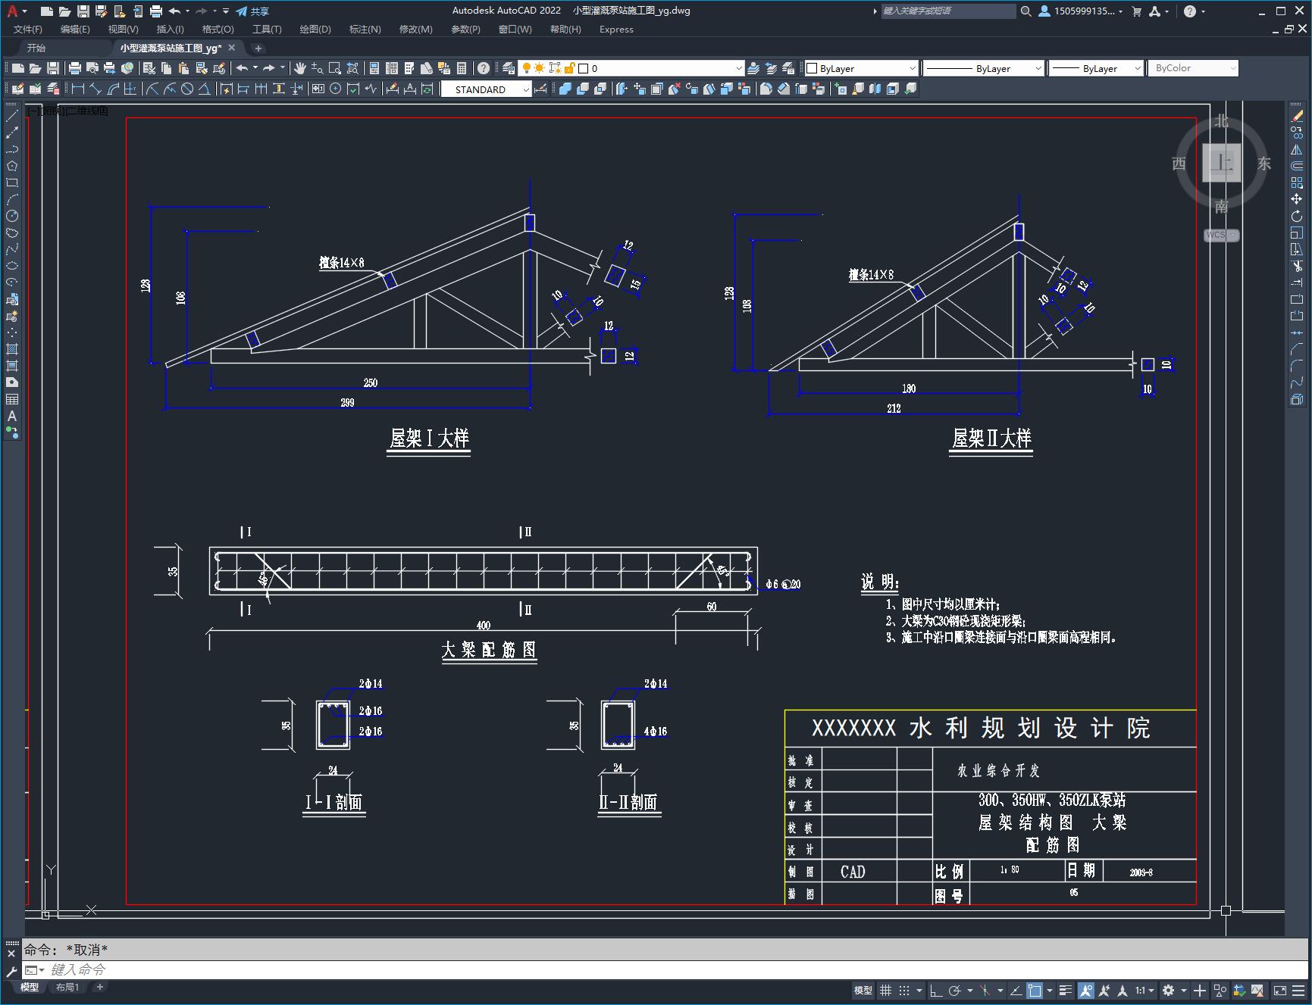Toggle object snap square in status bar
The width and height of the screenshot is (1312, 1005).
coord(1035,990)
